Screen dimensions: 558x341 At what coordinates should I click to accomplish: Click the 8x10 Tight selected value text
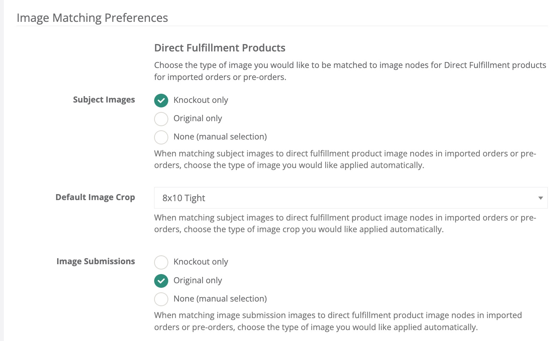click(x=184, y=198)
